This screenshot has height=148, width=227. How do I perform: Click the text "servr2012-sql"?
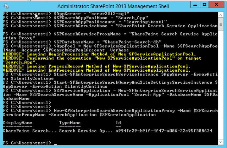[x=109, y=14]
